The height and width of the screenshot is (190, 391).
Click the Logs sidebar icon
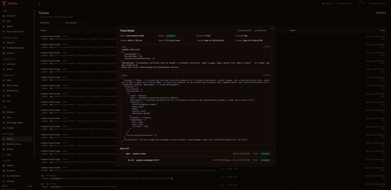(x=4, y=154)
